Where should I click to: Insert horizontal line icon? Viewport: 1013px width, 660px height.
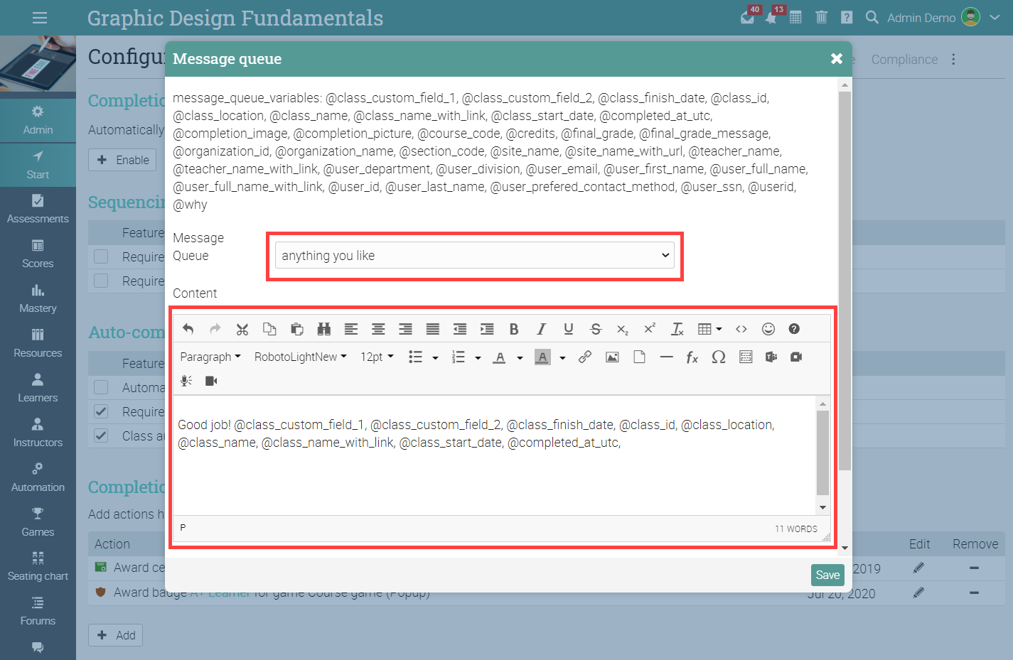click(666, 357)
